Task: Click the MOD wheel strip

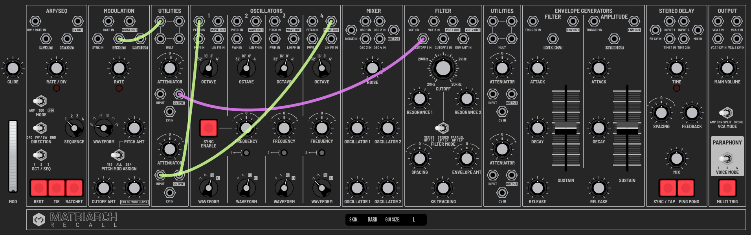Action: pos(13,156)
